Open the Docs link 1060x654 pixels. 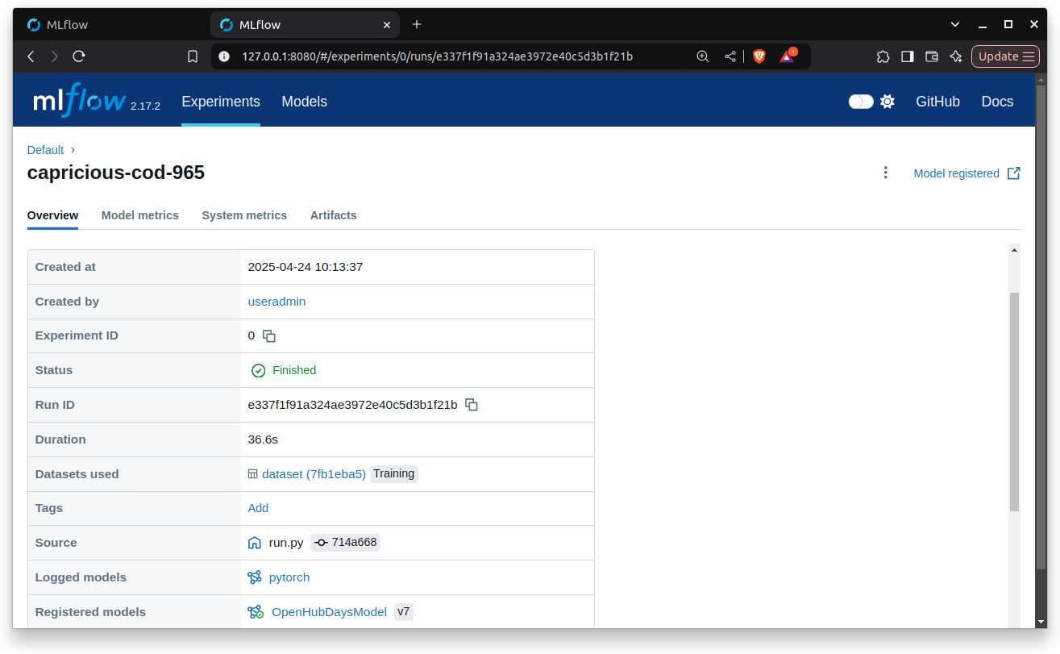pyautogui.click(x=997, y=102)
